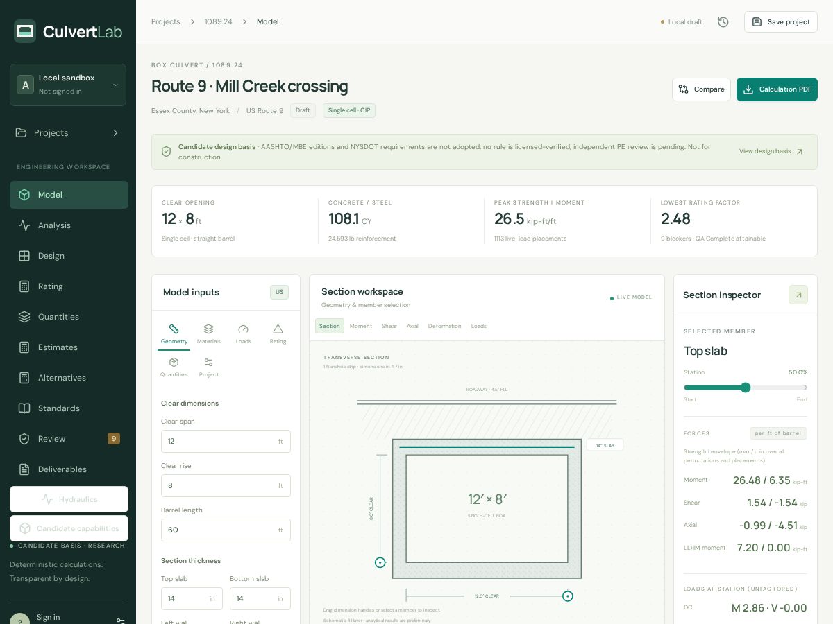Click the View design basis link
The width and height of the screenshot is (833, 624).
point(771,151)
